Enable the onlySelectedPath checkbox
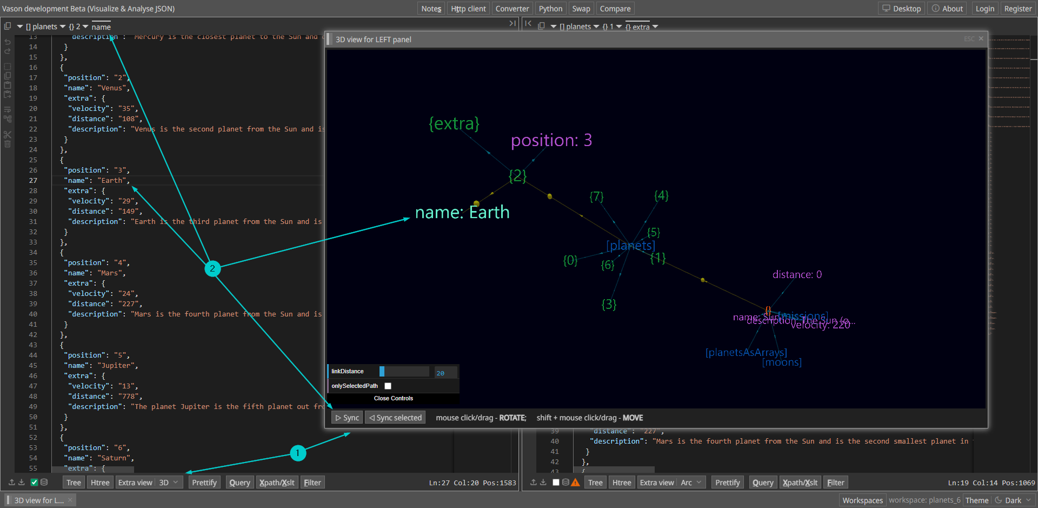1038x508 pixels. pos(388,386)
